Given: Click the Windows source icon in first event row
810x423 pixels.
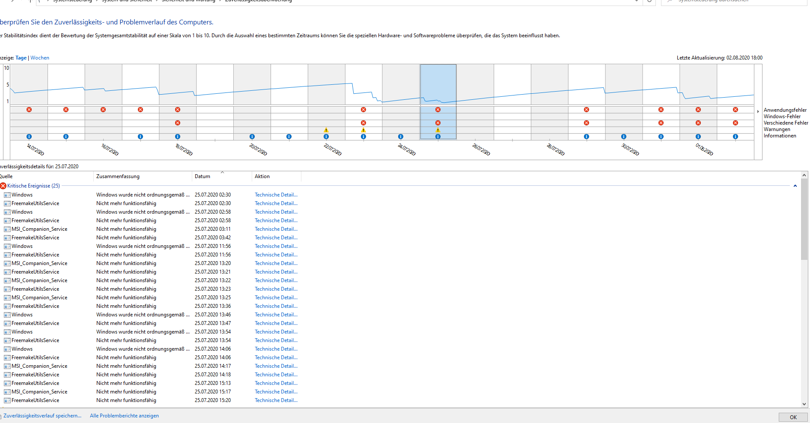Looking at the screenshot, I should [x=7, y=195].
